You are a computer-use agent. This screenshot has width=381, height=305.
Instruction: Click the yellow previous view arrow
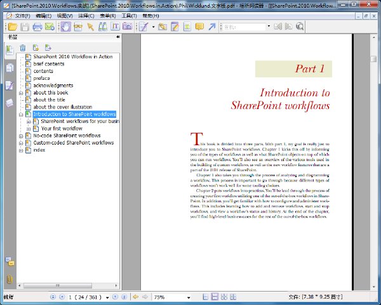point(136,297)
